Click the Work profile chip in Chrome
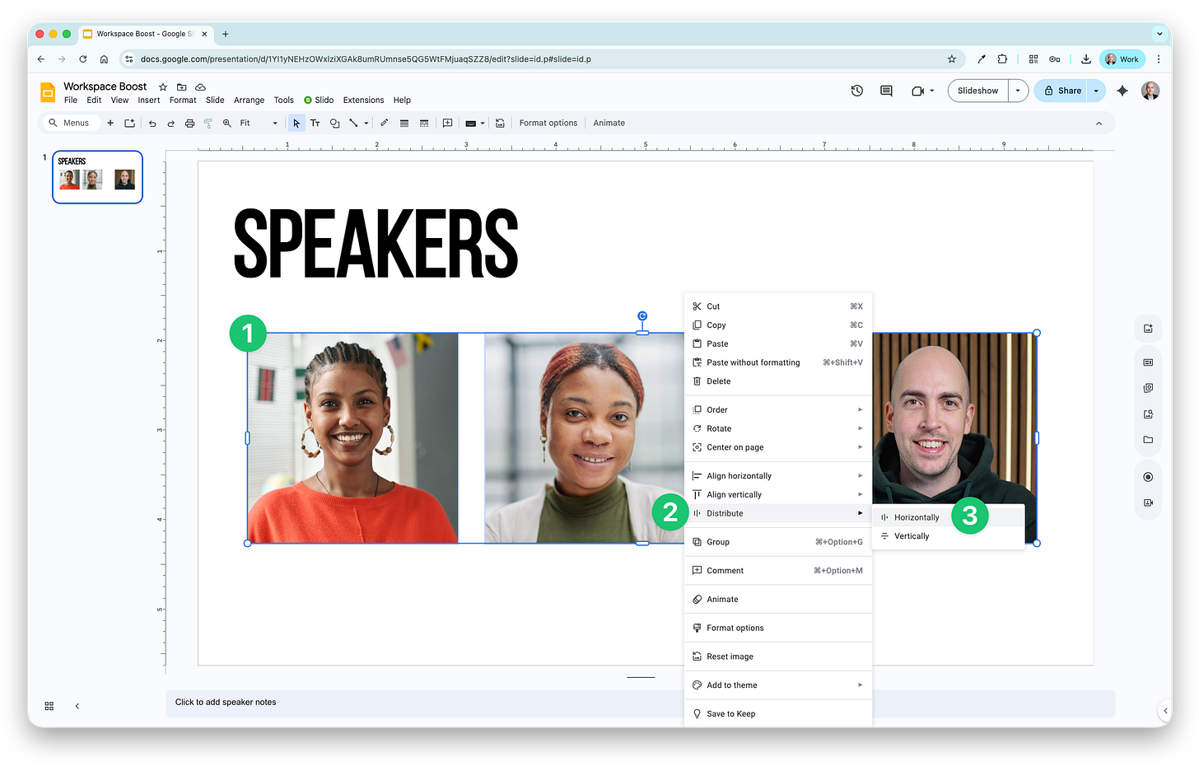Image resolution: width=1199 pixels, height=771 pixels. (1122, 59)
